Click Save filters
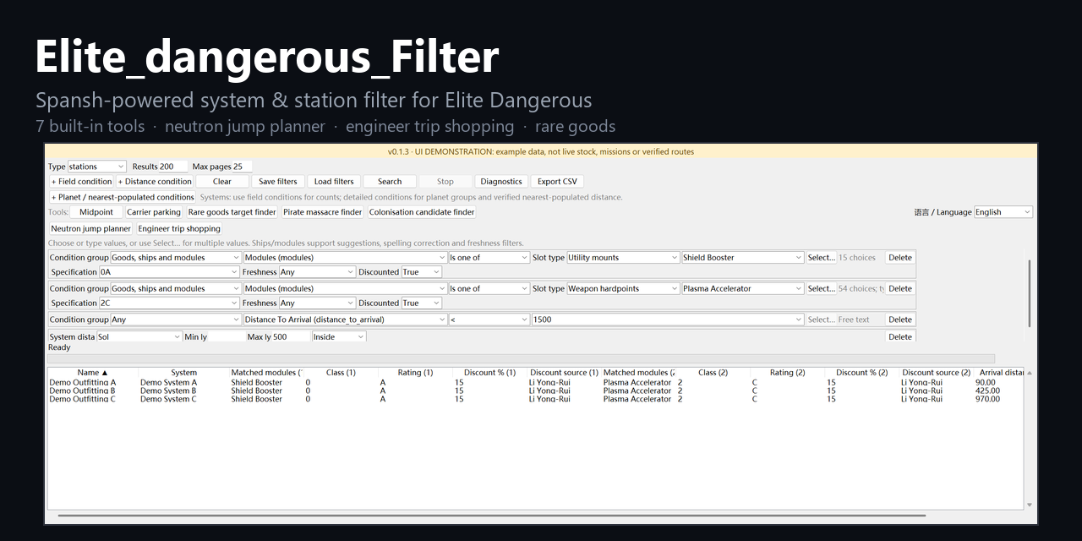Screen dimensions: 1082x541 [x=278, y=181]
